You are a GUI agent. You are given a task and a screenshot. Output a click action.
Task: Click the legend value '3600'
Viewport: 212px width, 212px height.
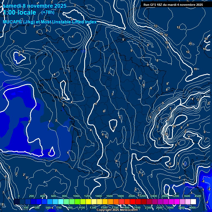pyautogui.click(x=187, y=196)
